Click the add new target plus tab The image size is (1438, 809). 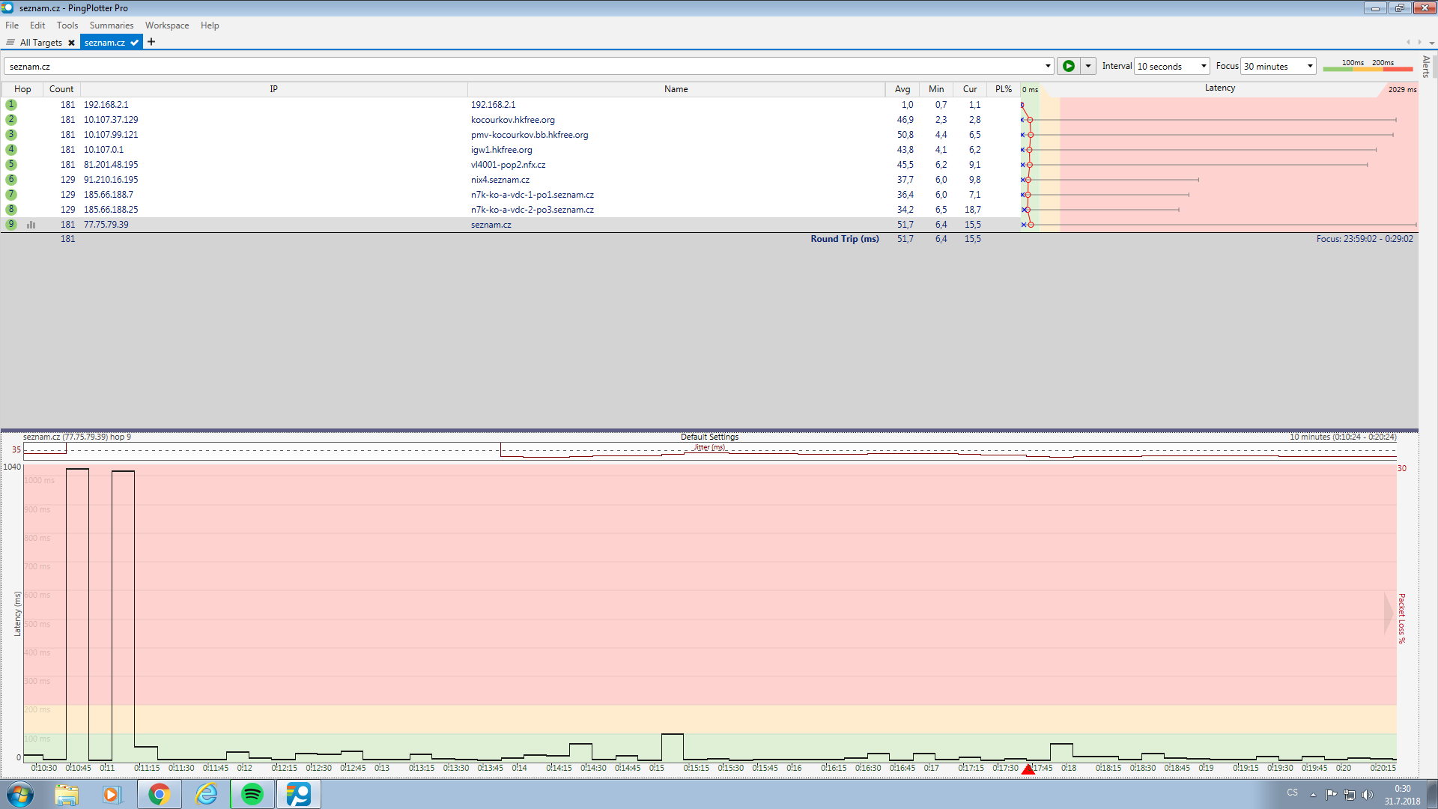[151, 42]
